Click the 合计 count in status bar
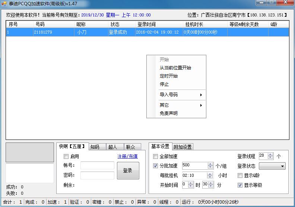 13,202
